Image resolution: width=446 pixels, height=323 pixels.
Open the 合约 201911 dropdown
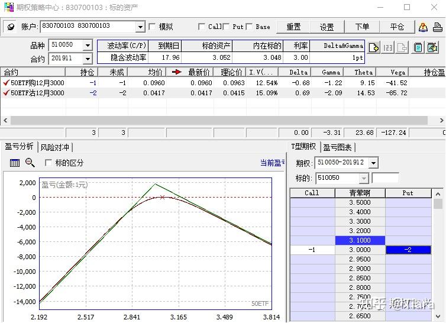coord(88,59)
